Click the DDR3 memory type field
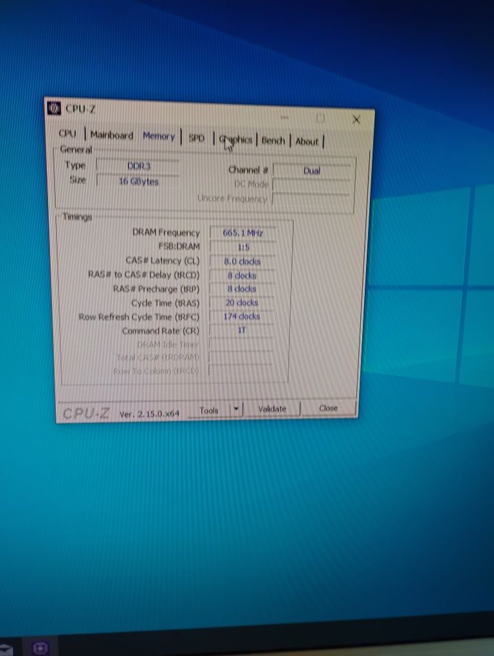Viewport: 494px width, 656px height. 138,166
